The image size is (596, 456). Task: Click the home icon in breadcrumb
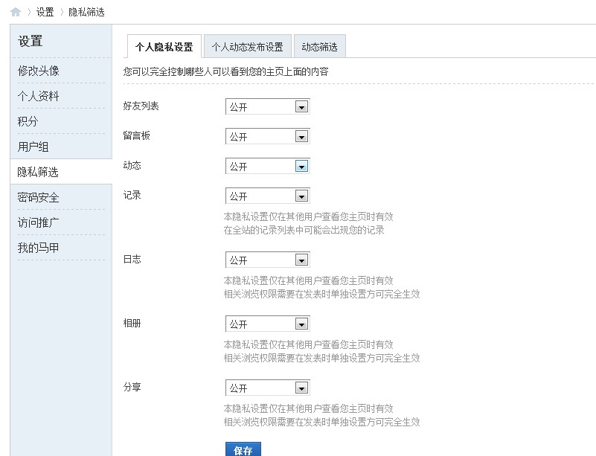[x=15, y=12]
